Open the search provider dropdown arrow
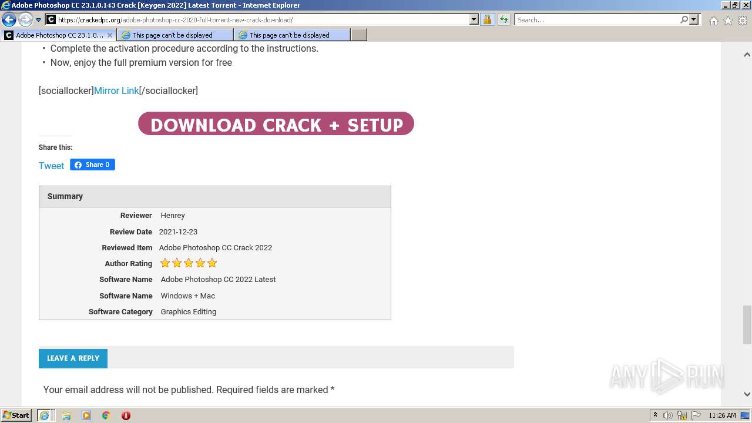752x423 pixels. pos(694,20)
